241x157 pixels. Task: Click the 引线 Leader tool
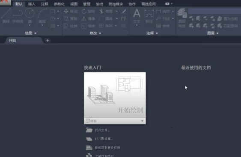163,19
